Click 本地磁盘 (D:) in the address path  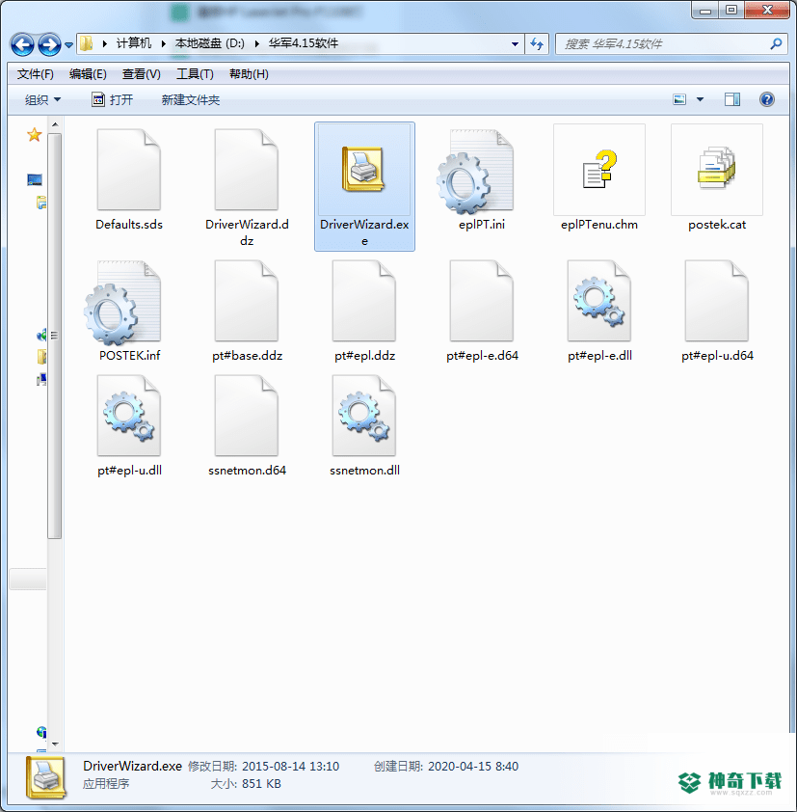(209, 43)
